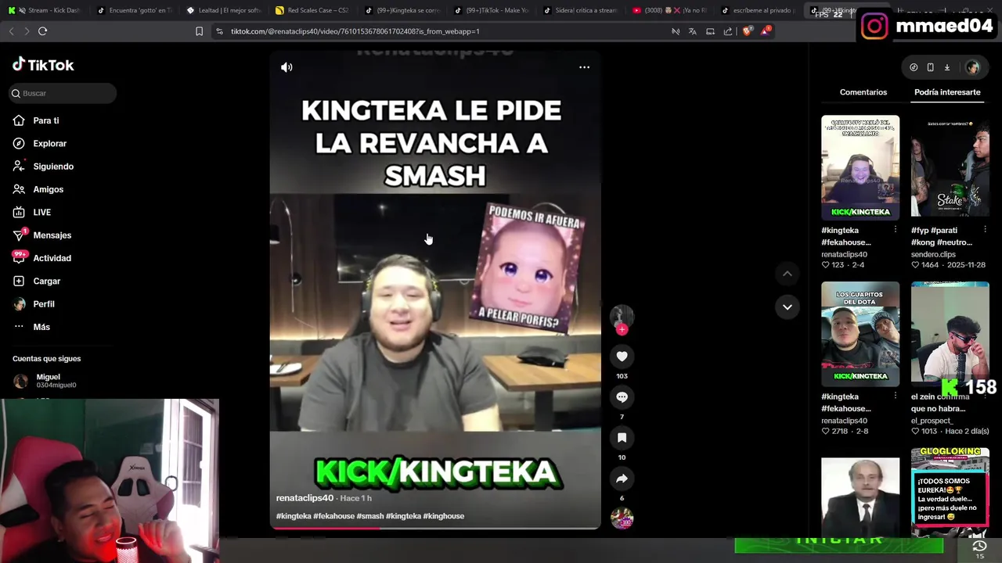
Task: Open comments with the speech bubble icon
Action: 622,397
